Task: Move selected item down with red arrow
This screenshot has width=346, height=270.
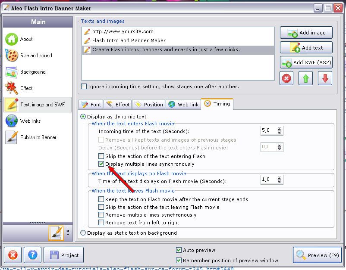Action: 325,78
